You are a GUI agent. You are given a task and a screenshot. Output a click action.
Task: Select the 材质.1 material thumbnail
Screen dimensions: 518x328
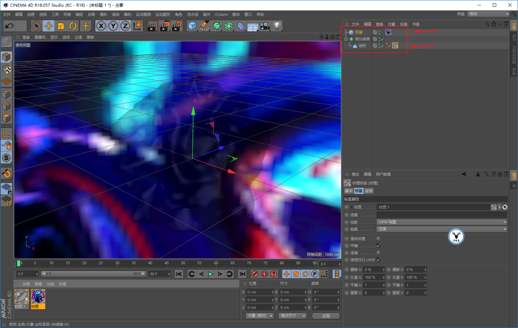click(x=22, y=297)
